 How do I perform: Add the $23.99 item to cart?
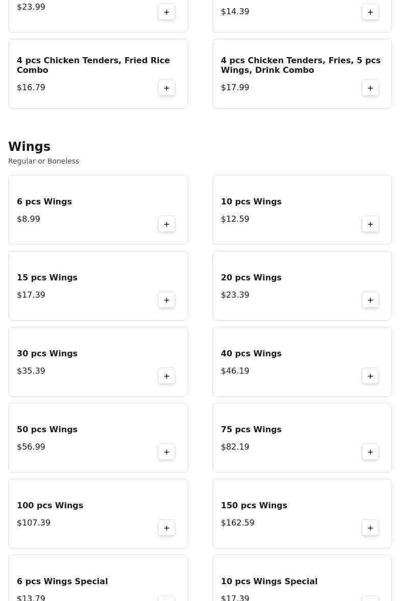167,12
